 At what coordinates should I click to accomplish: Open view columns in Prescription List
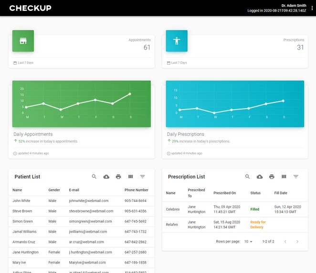click(284, 177)
